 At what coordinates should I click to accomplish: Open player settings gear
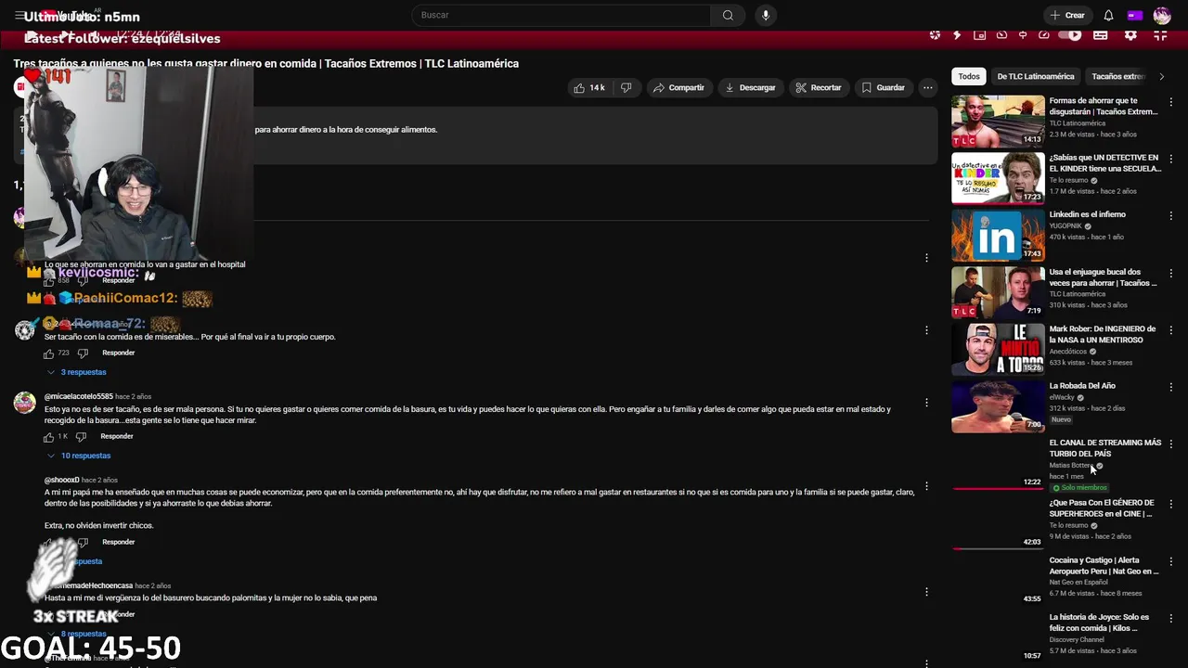(1130, 35)
